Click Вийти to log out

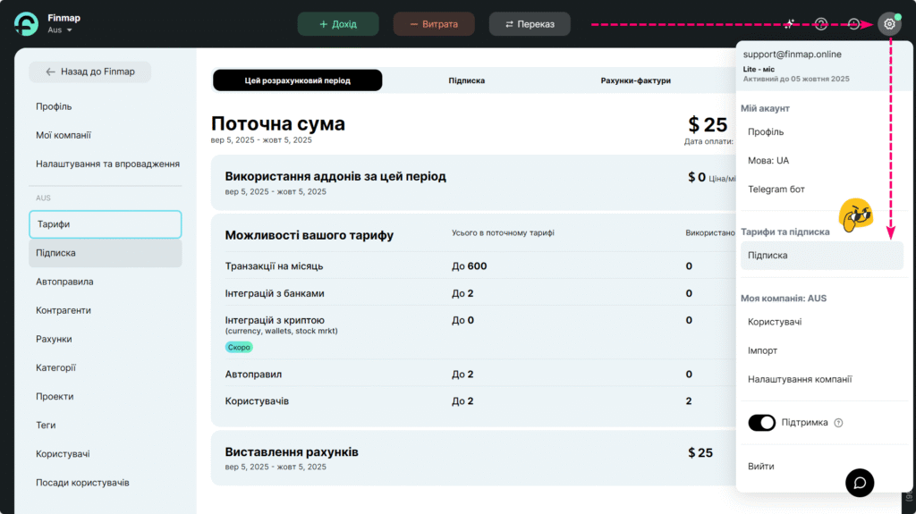coord(761,467)
